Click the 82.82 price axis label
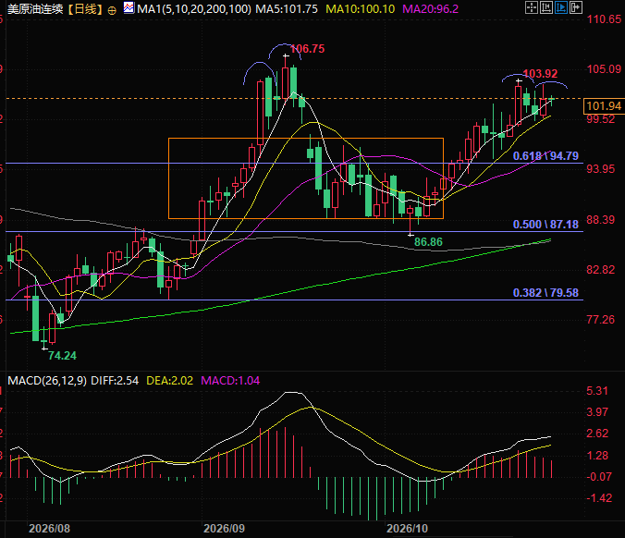 click(x=601, y=270)
